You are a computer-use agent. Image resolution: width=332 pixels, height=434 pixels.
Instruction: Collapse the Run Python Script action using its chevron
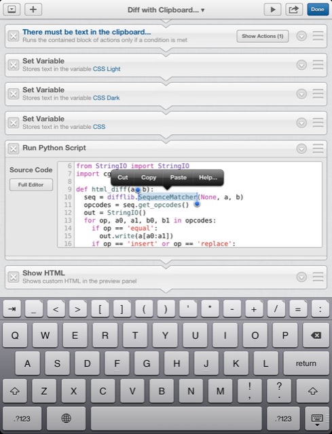pos(301,149)
